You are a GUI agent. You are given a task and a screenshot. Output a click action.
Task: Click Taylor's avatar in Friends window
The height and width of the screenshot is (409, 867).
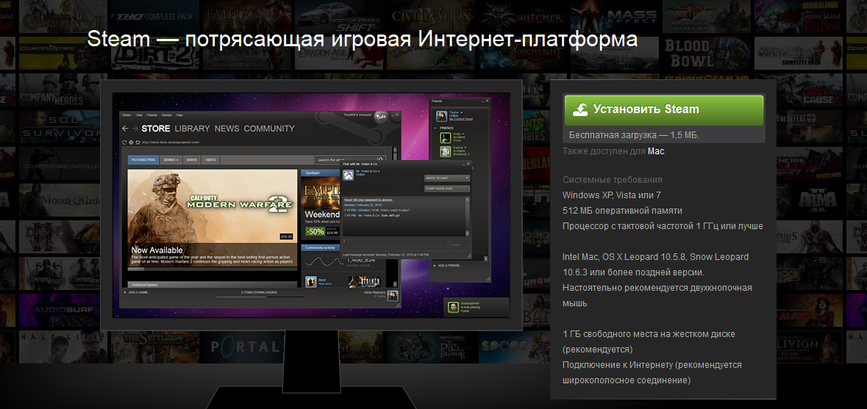(442, 117)
